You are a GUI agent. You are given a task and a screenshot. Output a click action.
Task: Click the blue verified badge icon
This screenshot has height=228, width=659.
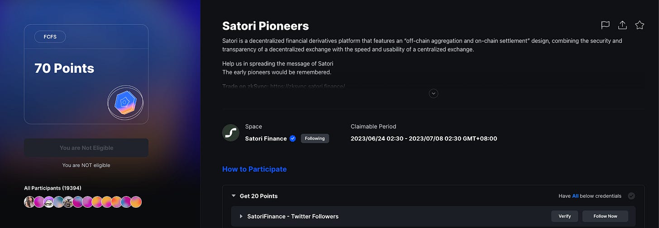click(292, 139)
